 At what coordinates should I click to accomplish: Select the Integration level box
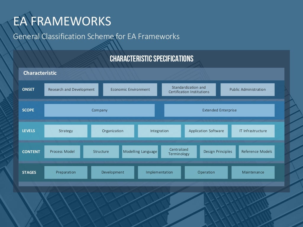[x=159, y=131]
